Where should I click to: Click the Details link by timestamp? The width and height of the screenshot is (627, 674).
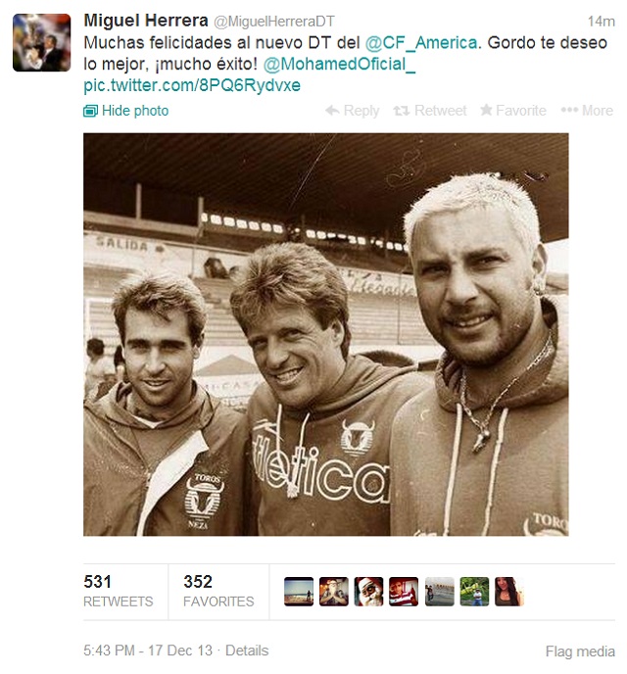pyautogui.click(x=247, y=650)
